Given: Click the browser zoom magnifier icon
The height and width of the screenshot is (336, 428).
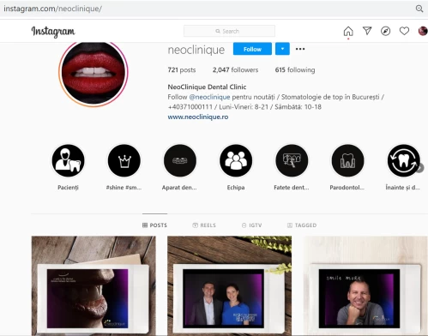Looking at the screenshot, I should [x=419, y=9].
